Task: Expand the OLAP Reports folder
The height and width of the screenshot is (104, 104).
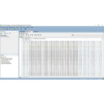Action: tap(1, 61)
